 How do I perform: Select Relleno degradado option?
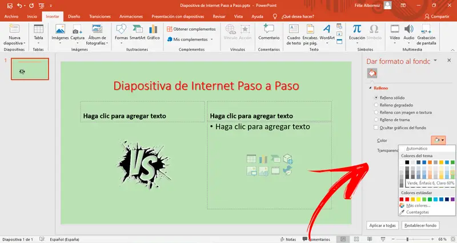click(x=394, y=105)
